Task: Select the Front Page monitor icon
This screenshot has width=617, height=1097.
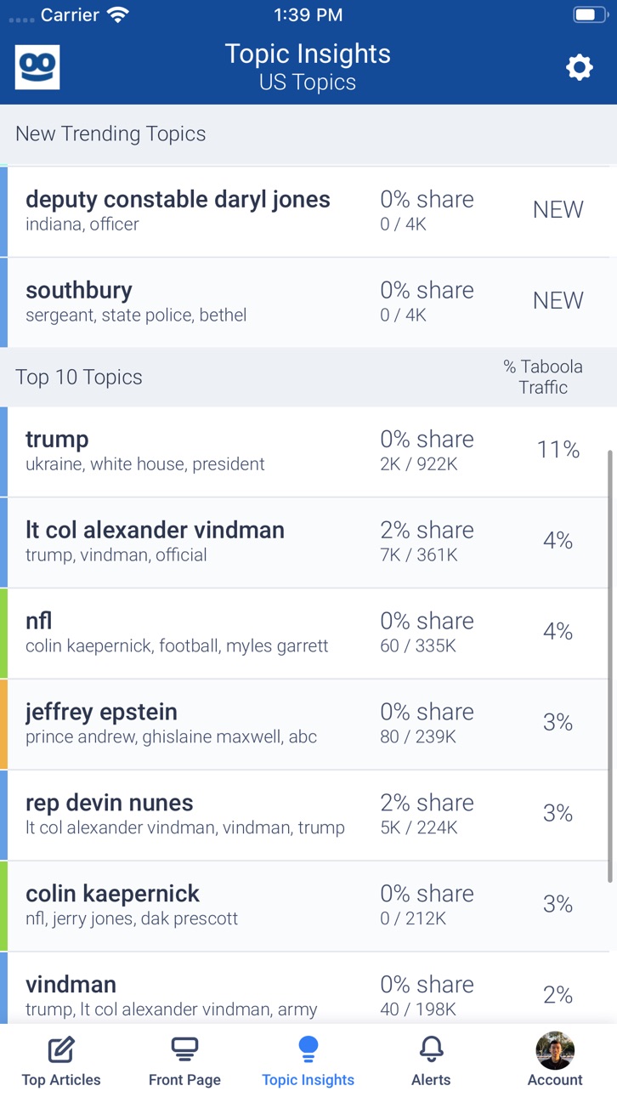Action: coord(184,1050)
